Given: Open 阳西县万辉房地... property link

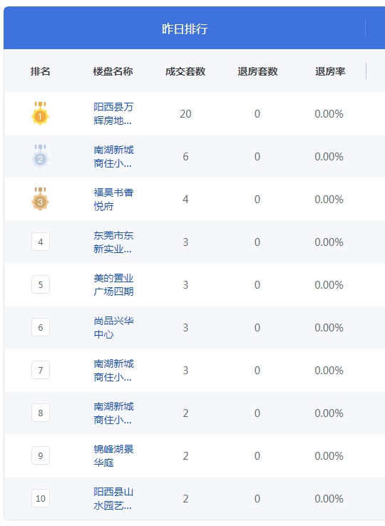Looking at the screenshot, I should tap(113, 114).
